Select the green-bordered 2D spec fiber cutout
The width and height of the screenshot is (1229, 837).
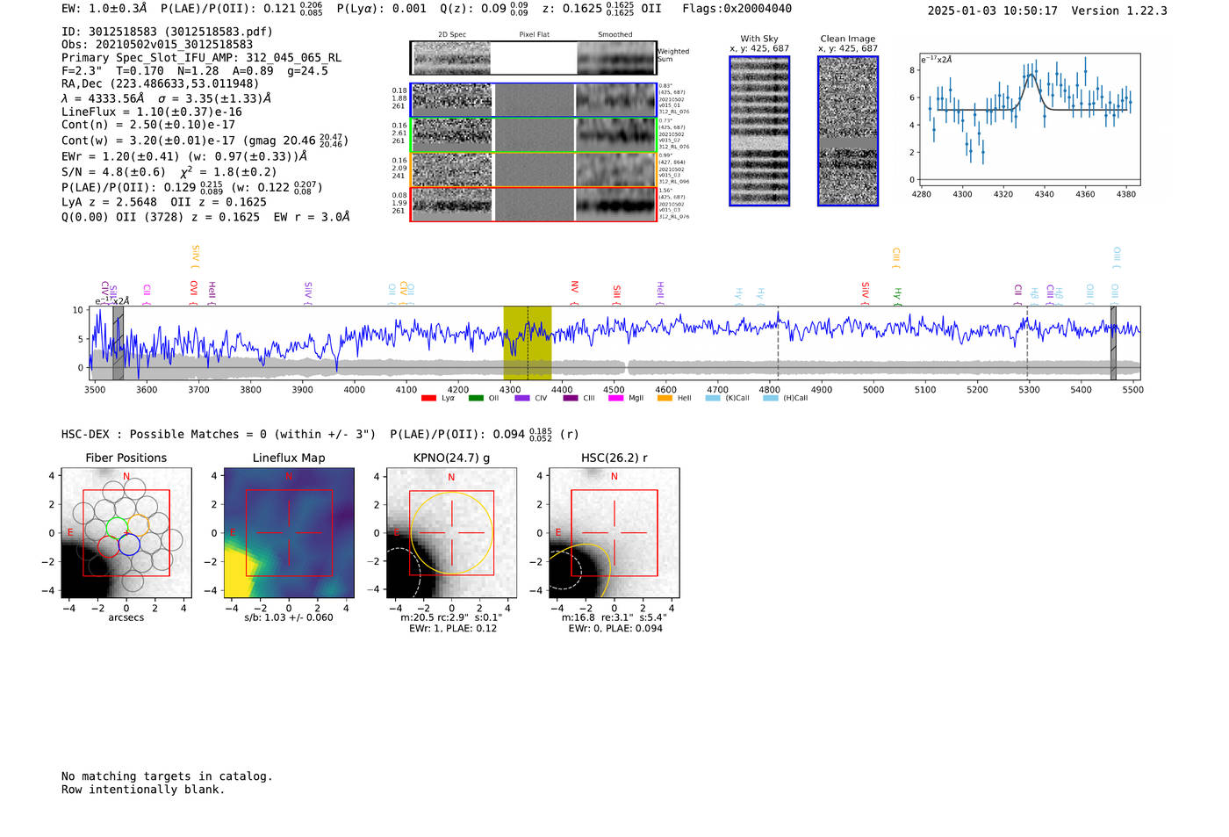tap(451, 135)
